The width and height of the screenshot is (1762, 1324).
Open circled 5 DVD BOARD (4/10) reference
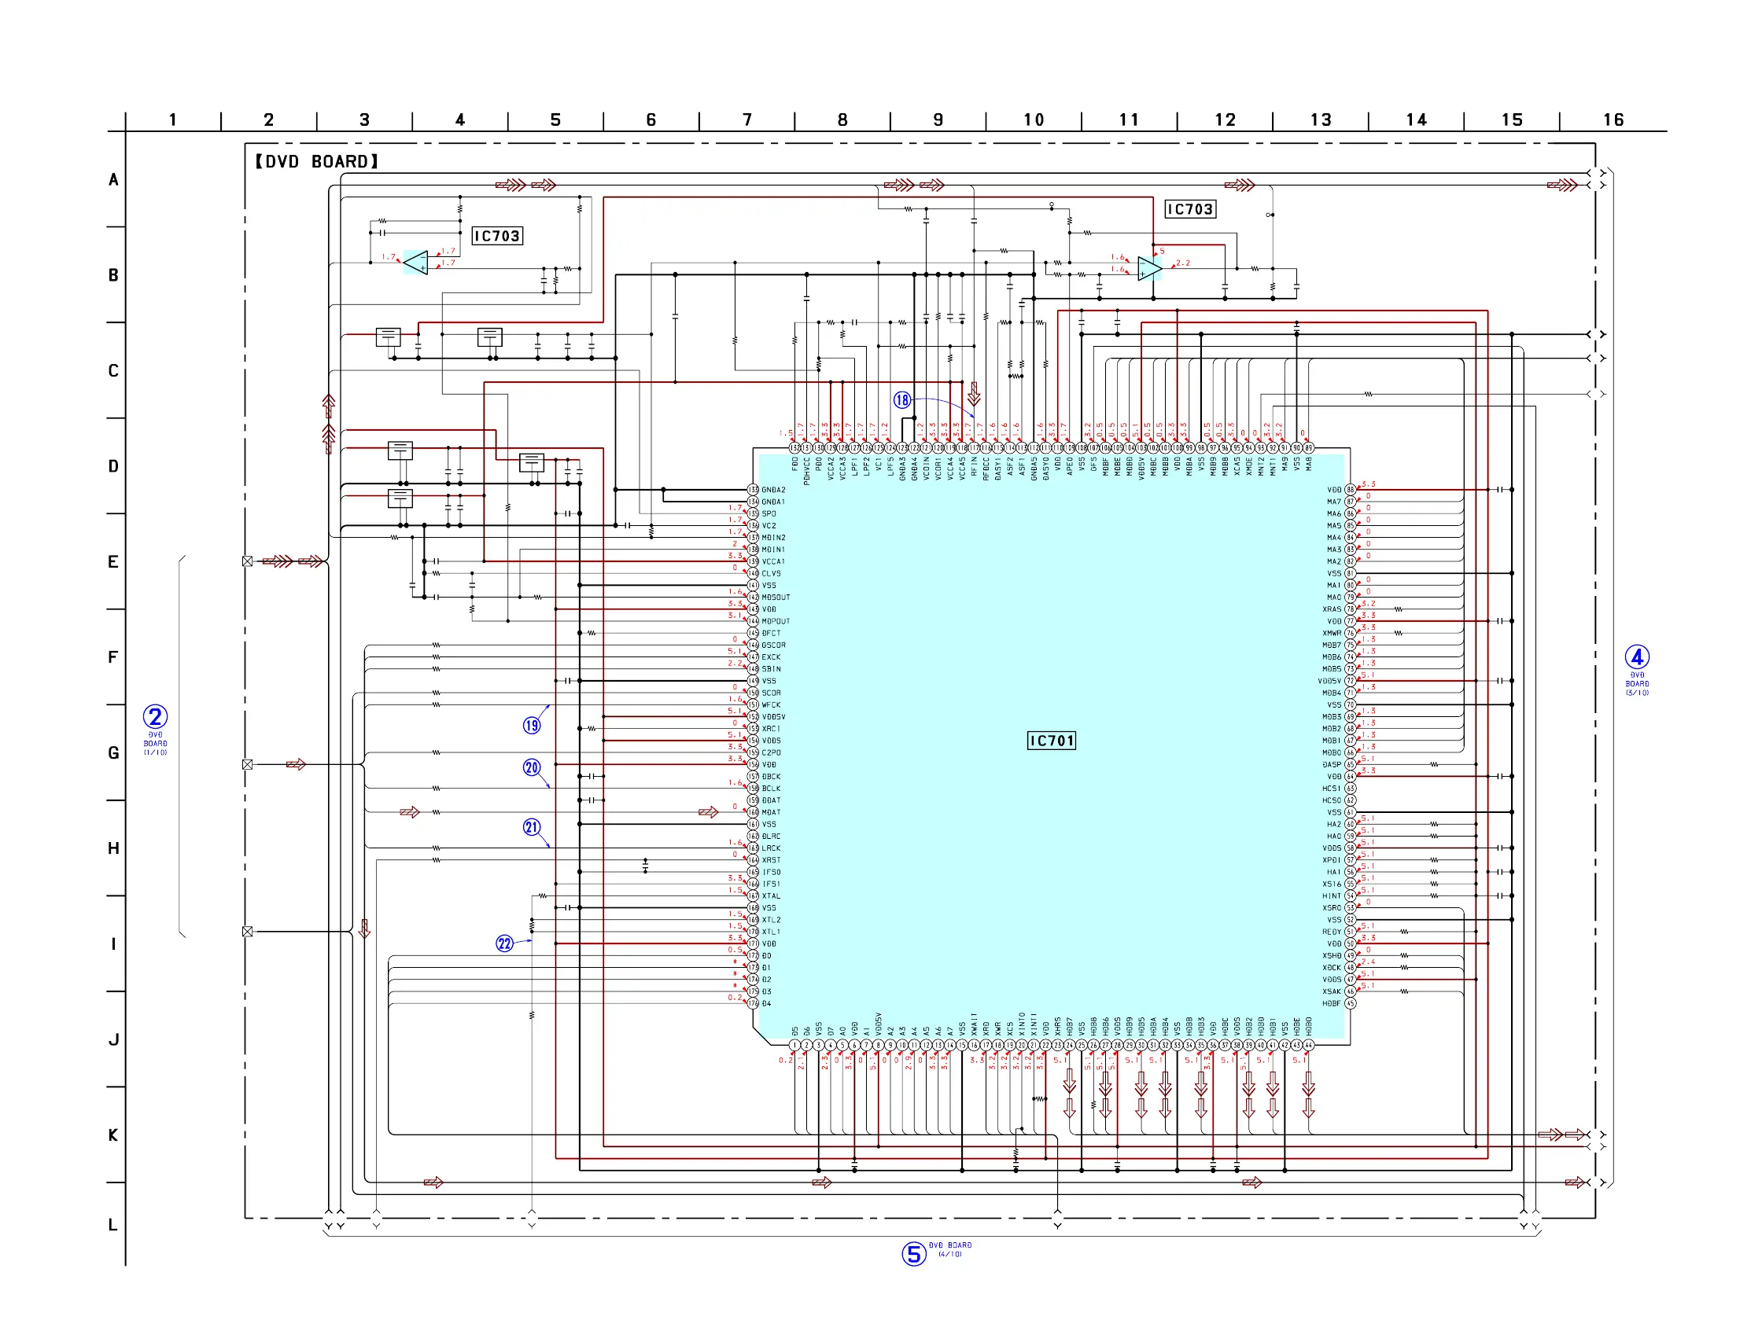click(914, 1254)
